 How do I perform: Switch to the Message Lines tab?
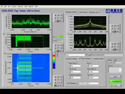pyautogui.click(x=94, y=12)
